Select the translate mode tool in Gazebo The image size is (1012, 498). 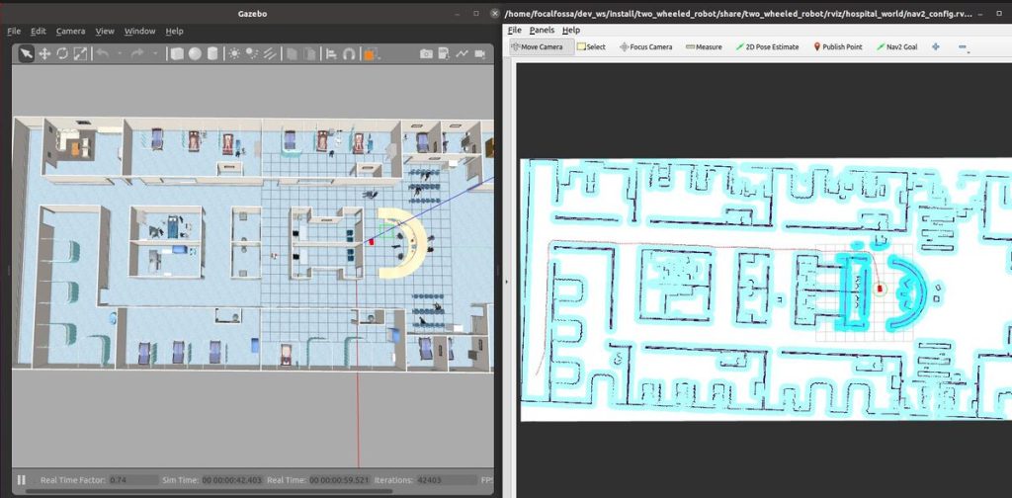pyautogui.click(x=44, y=53)
